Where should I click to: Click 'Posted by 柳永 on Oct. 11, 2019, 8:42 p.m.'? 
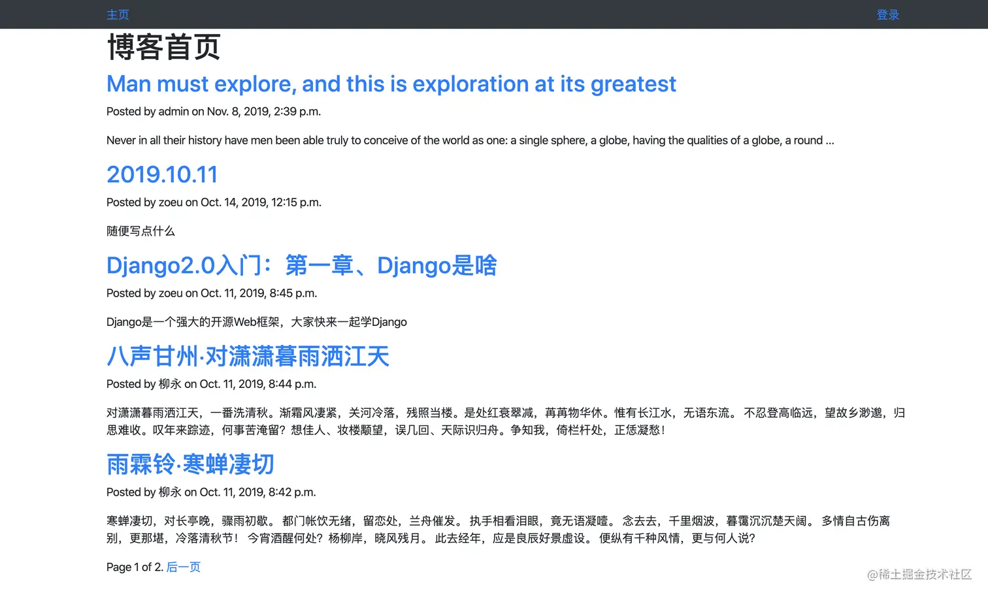point(211,492)
